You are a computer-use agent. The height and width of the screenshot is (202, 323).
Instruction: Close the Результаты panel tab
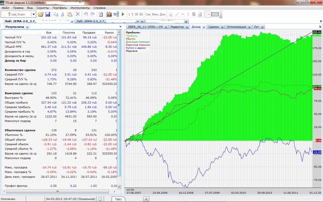click(27, 27)
